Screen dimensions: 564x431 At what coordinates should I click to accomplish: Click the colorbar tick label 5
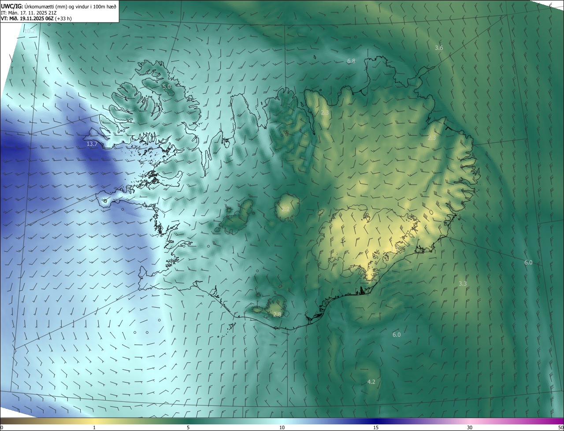click(188, 428)
